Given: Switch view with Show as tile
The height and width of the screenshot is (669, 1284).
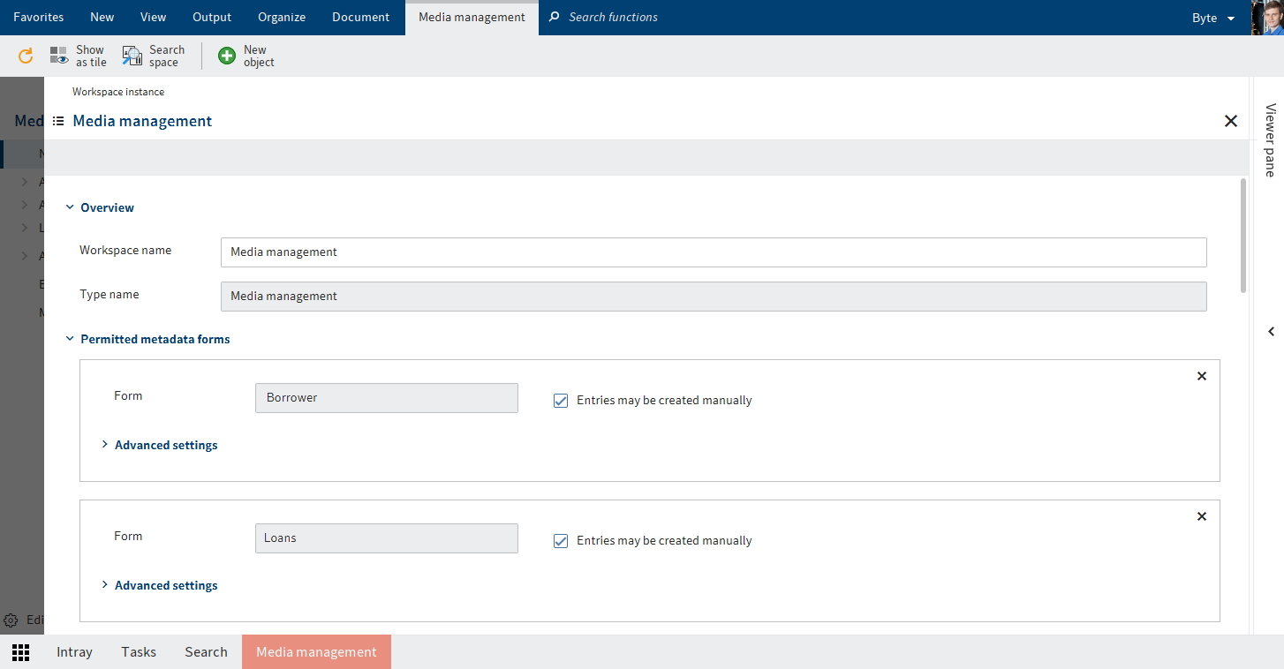Looking at the screenshot, I should click(x=78, y=56).
